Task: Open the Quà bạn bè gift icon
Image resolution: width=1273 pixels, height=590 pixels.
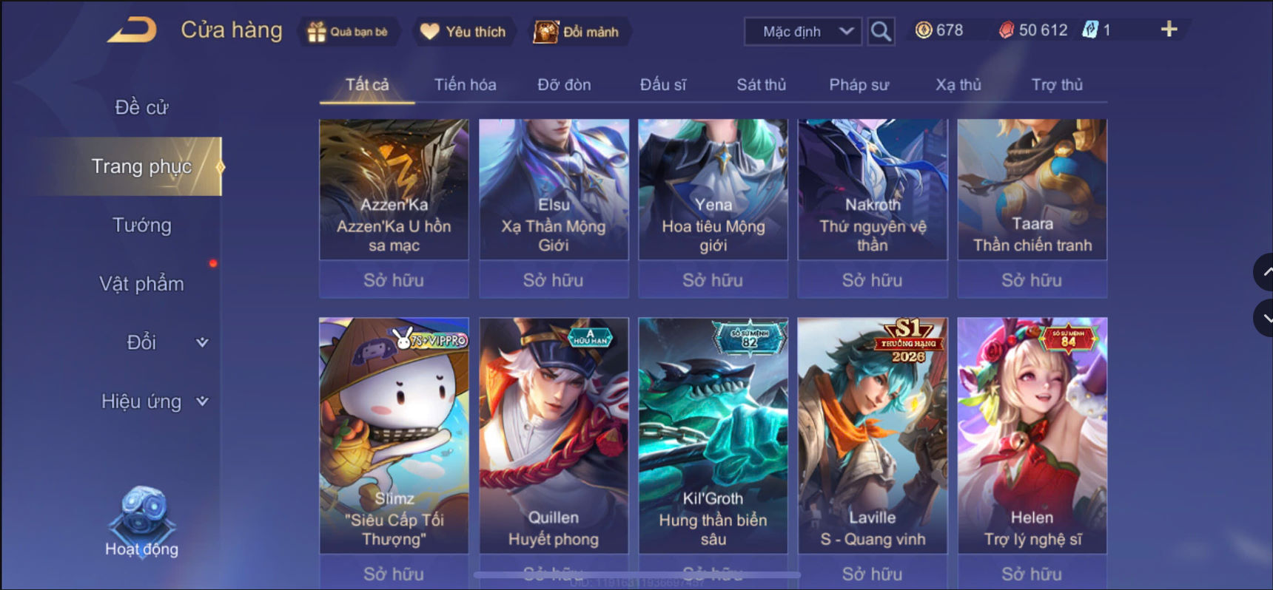Action: click(348, 32)
